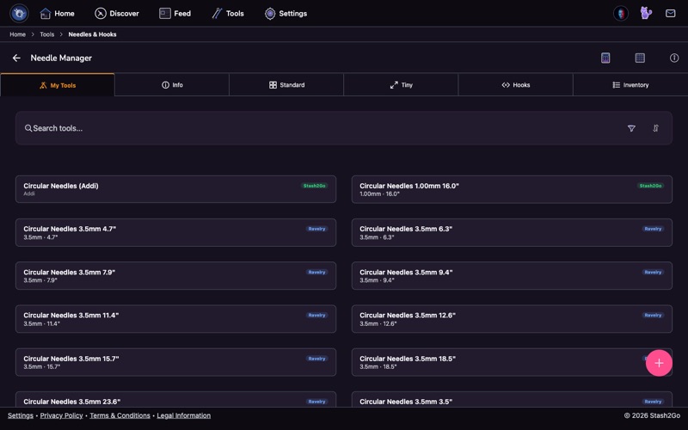
Task: Open the Legal Information footer link
Action: click(x=183, y=415)
